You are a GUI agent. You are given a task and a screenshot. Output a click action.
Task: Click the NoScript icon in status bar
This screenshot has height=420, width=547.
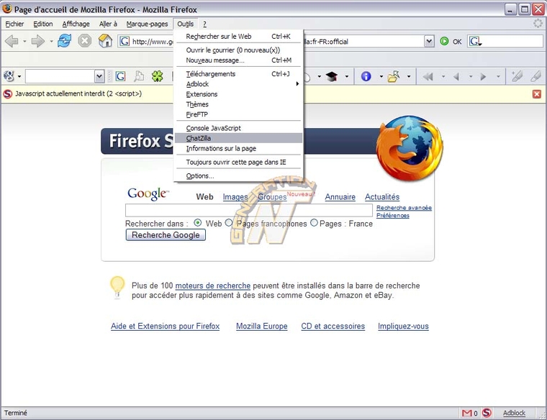tap(487, 413)
